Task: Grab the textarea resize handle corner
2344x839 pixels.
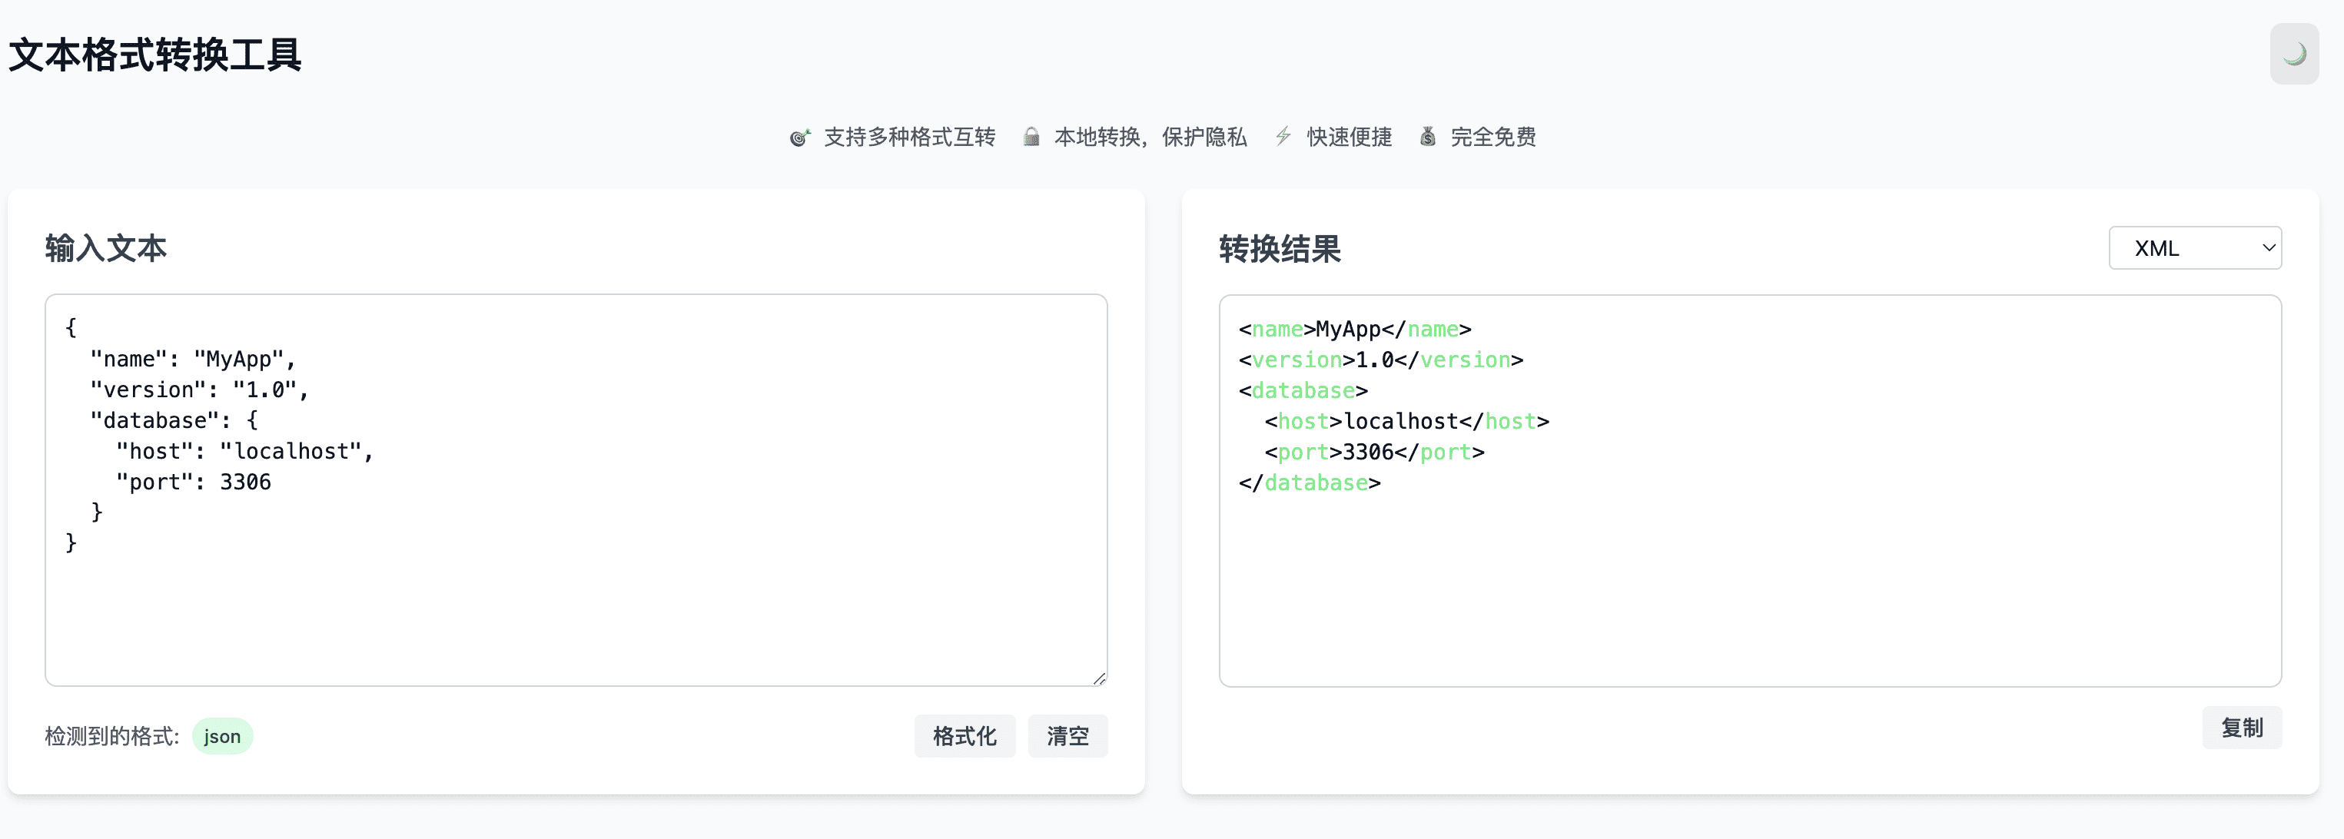Action: pyautogui.click(x=1099, y=678)
